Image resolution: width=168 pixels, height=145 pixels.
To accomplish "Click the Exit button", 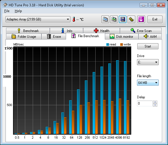I will [x=155, y=19].
